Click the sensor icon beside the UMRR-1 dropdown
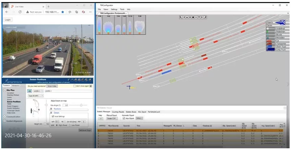The image size is (292, 150). [x=30, y=91]
